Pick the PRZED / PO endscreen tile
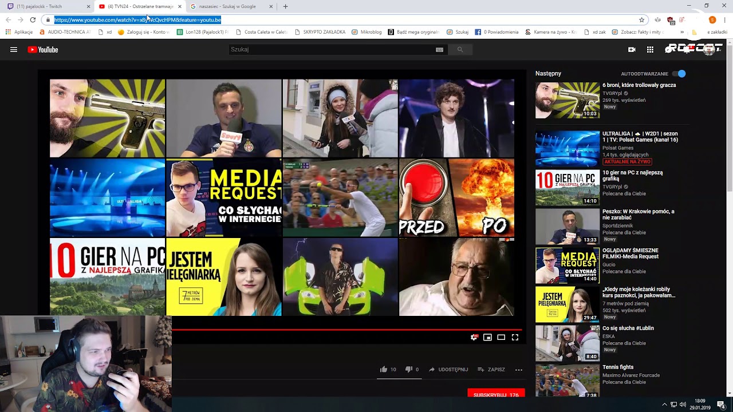Viewport: 733px width, 412px height. click(456, 198)
